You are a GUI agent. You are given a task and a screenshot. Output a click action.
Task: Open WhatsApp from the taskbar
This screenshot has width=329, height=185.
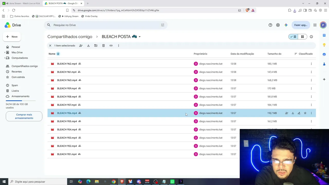pos(172,182)
